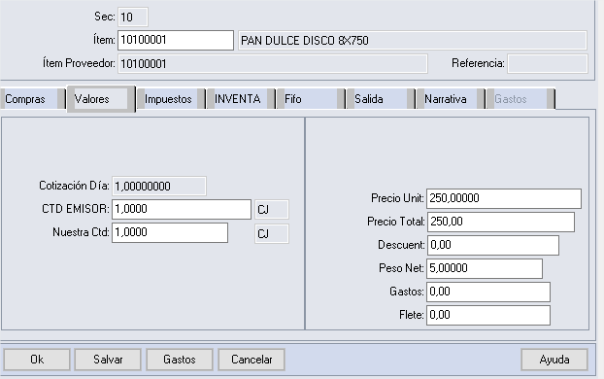Click the Ítem code input field

click(x=176, y=40)
